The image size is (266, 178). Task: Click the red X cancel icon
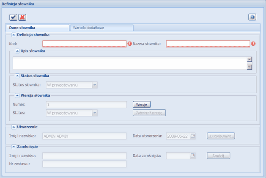[x=22, y=17]
